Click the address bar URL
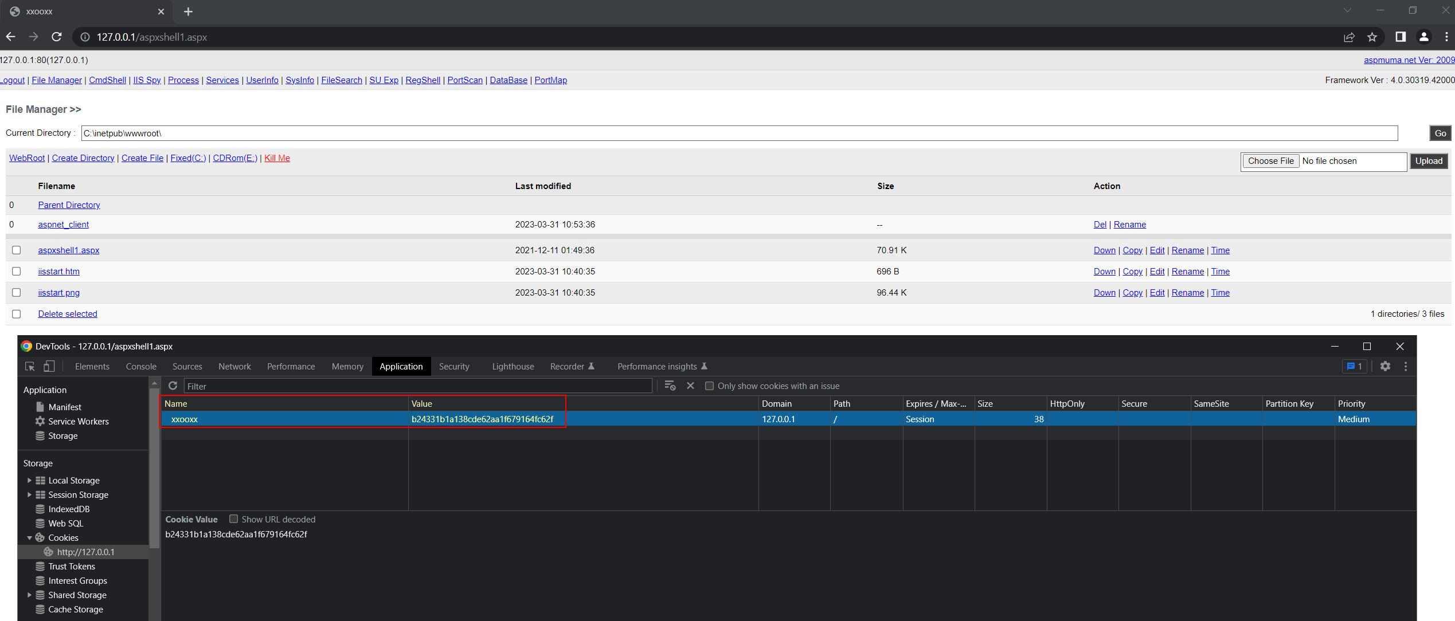This screenshot has height=621, width=1455. [152, 37]
